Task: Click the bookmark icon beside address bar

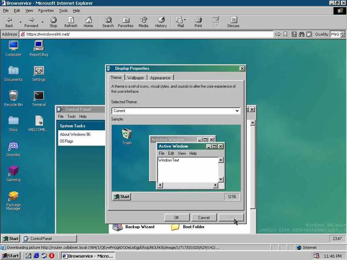Action: coord(285,34)
